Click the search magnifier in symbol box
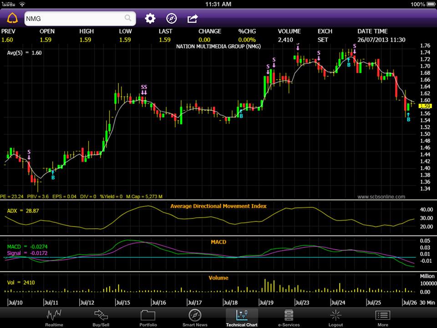The height and width of the screenshot is (328, 437). tap(128, 19)
